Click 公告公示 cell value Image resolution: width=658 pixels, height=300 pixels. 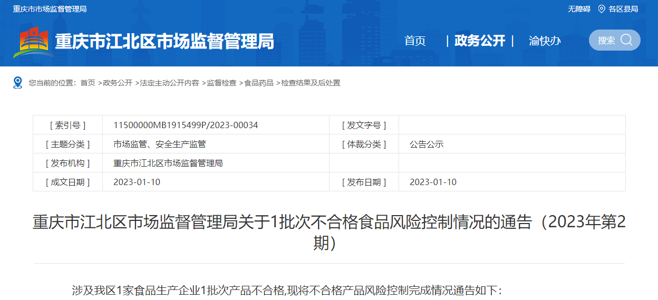point(427,144)
